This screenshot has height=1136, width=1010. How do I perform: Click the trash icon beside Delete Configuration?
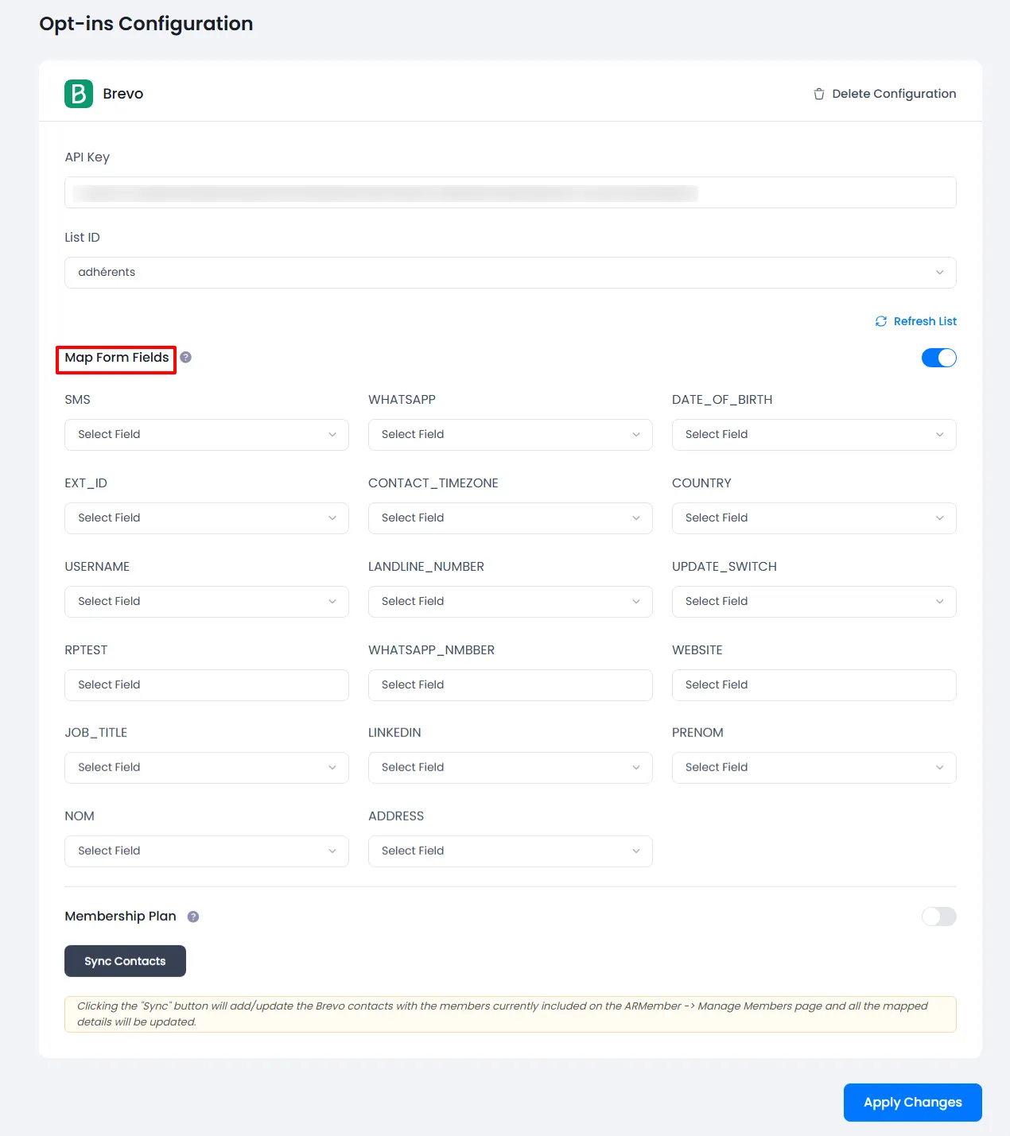(818, 94)
